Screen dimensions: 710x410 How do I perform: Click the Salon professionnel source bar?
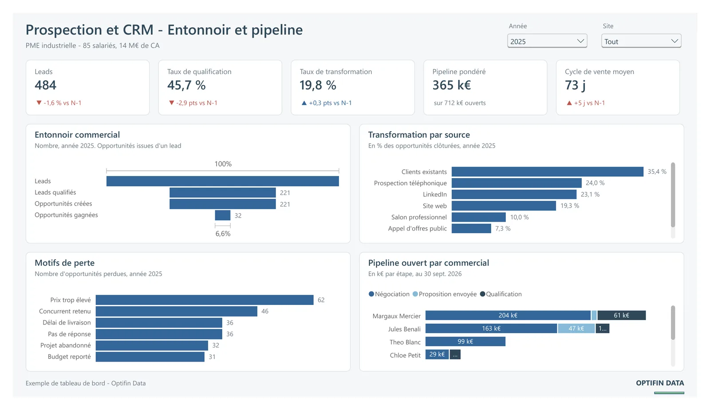[479, 217]
